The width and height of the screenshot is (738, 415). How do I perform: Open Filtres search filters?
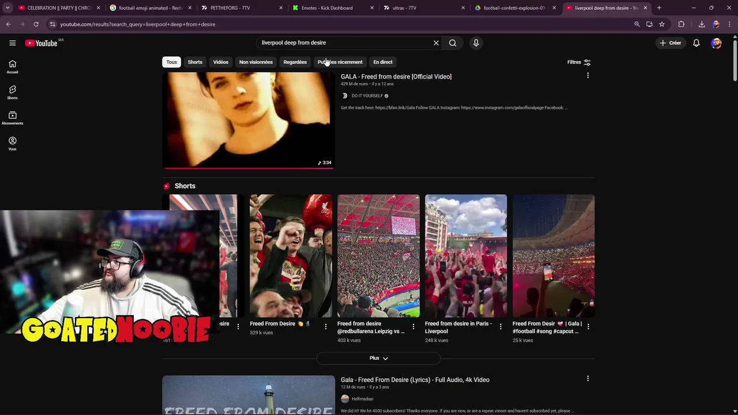point(579,62)
